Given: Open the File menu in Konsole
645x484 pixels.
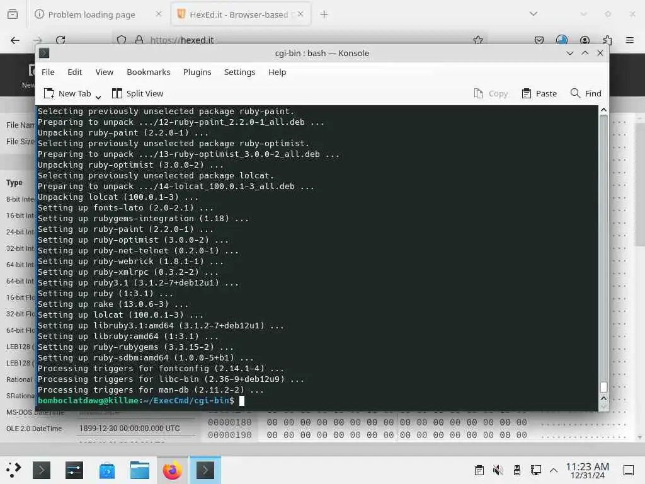Looking at the screenshot, I should (48, 72).
